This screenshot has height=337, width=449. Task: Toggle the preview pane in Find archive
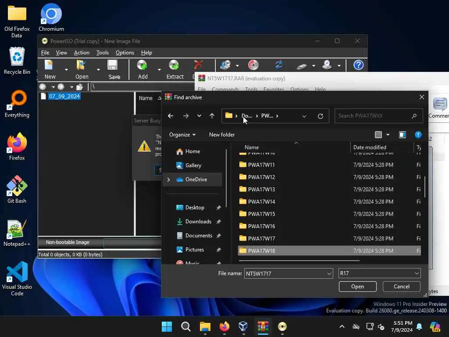click(403, 135)
